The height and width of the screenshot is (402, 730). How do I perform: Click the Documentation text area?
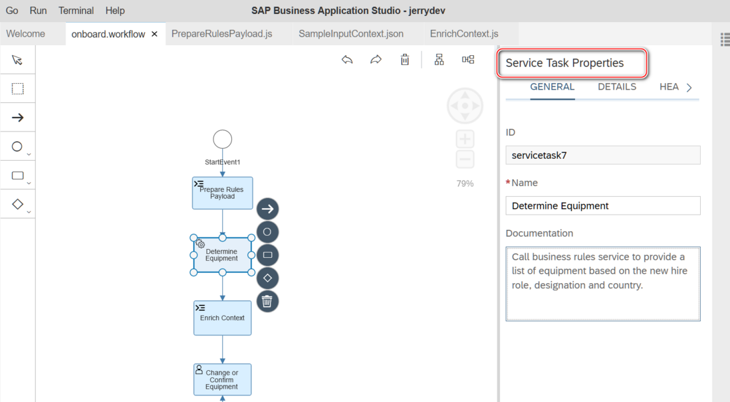[603, 284]
